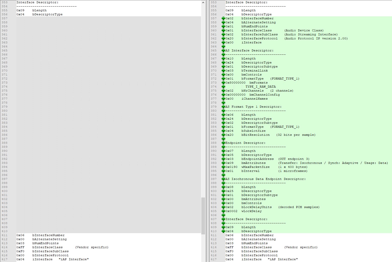Click the added-line plus icon next to 0x04 bAlternateSetting
Image resolution: width=392 pixels, height=262 pixels.
tap(223, 22)
